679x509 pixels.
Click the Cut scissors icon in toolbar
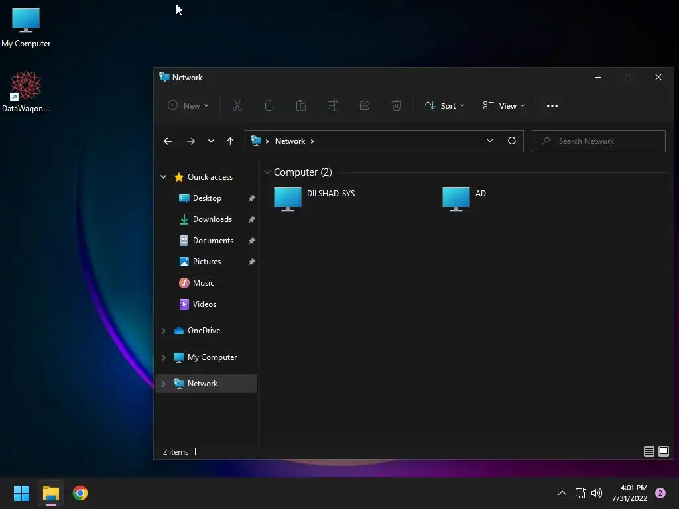pyautogui.click(x=237, y=105)
